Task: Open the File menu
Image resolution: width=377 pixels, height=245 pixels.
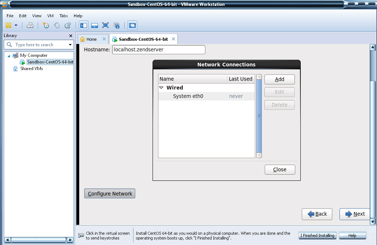Action: [10, 16]
